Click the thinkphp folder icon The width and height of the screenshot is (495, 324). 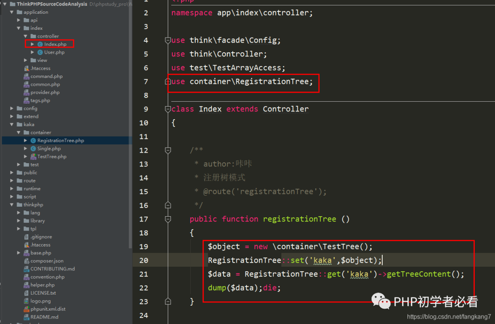[x=20, y=205]
